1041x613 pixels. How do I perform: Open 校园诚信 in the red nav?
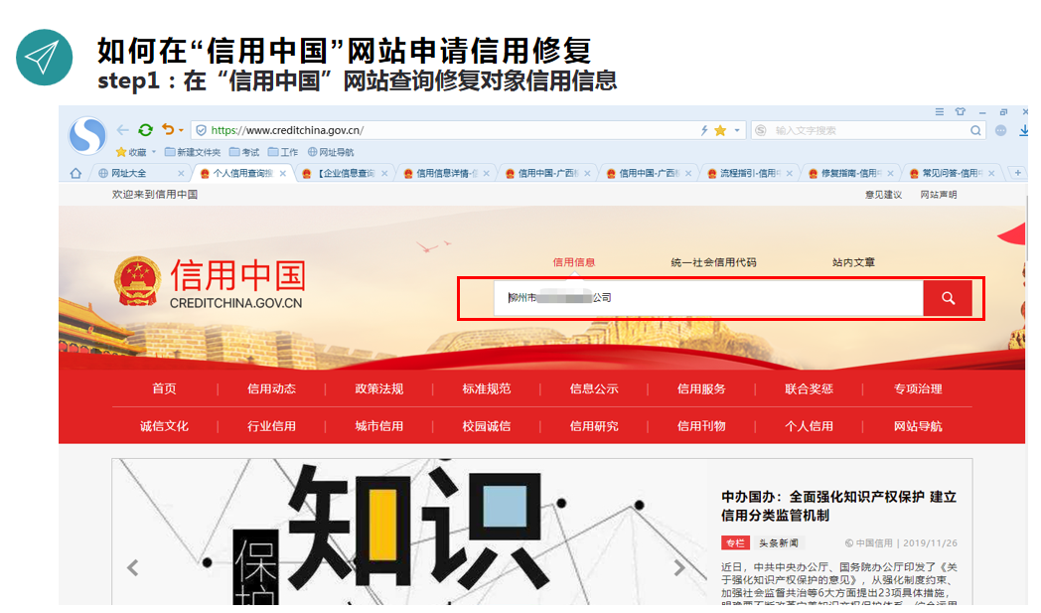(x=487, y=425)
